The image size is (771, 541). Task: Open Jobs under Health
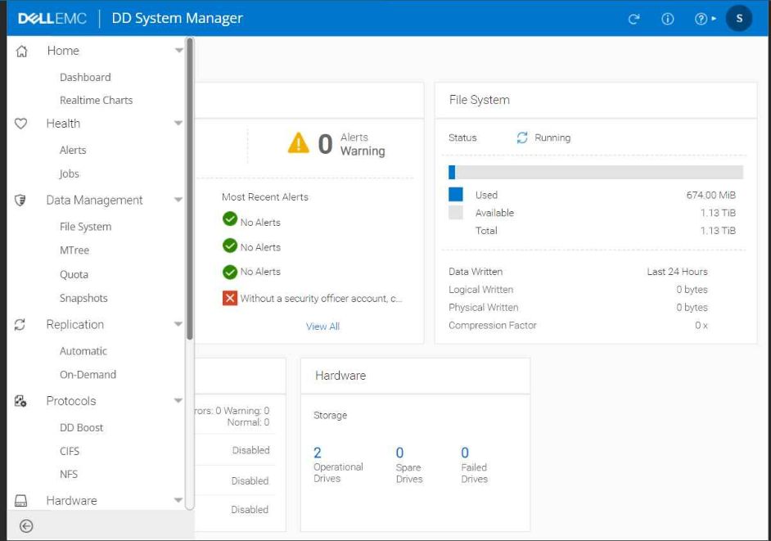(70, 174)
